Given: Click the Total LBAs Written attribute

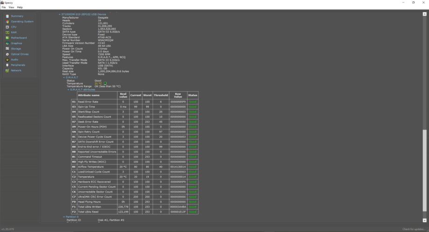Looking at the screenshot, I should (x=89, y=207).
